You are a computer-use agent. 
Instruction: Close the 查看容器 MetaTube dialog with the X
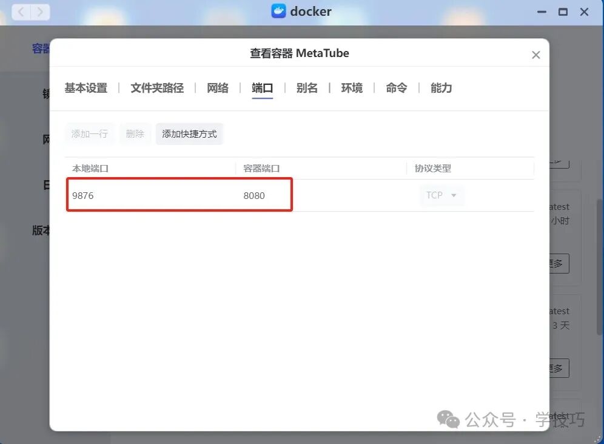tap(536, 55)
